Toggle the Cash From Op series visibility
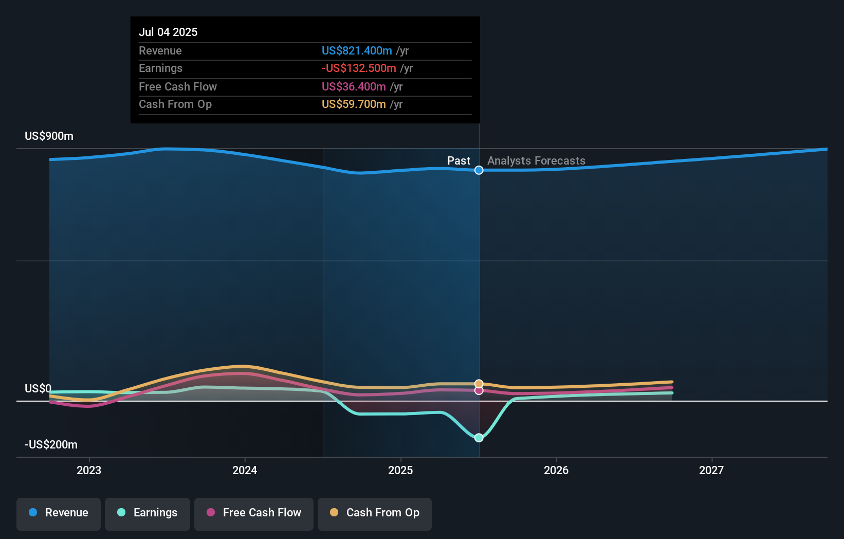844x539 pixels. 374,513
